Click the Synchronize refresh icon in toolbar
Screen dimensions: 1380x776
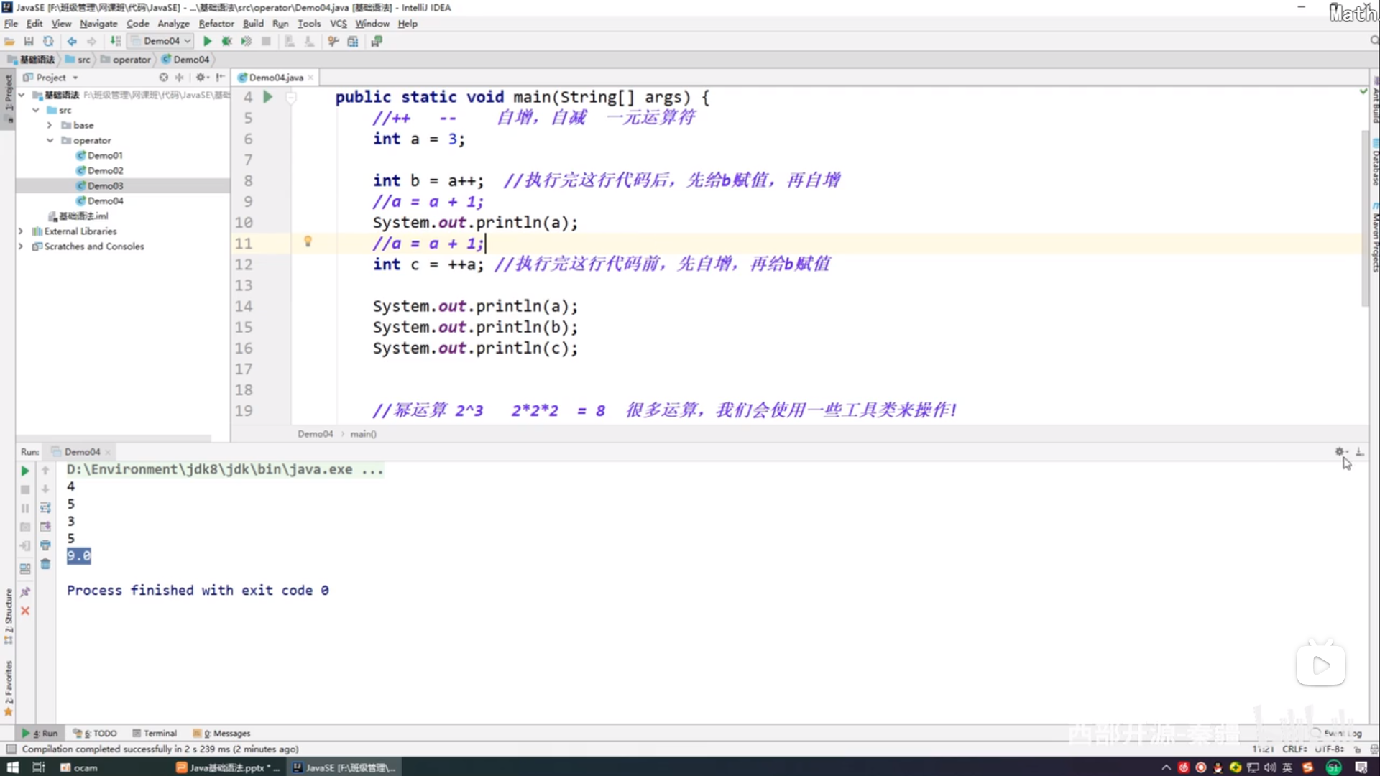point(48,42)
